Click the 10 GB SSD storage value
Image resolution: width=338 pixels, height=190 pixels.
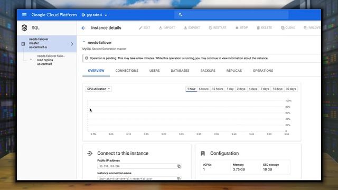point(268,169)
